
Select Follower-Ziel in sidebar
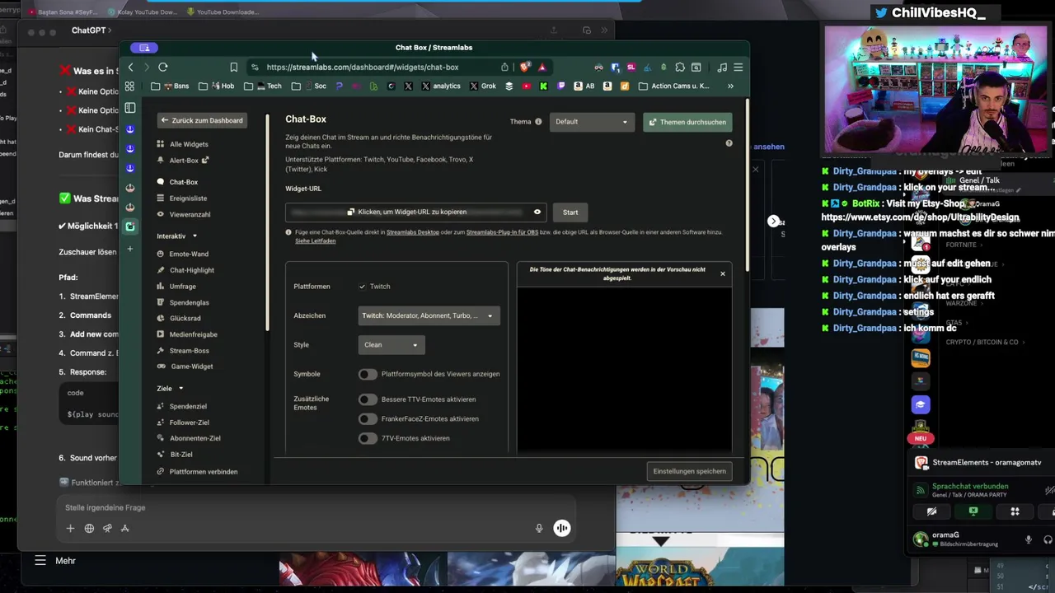click(182, 423)
